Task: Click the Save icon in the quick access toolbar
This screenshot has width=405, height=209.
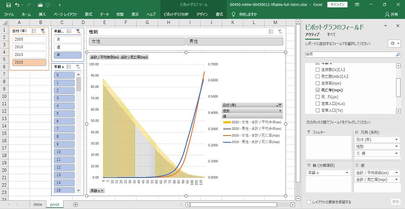Action: pos(8,5)
